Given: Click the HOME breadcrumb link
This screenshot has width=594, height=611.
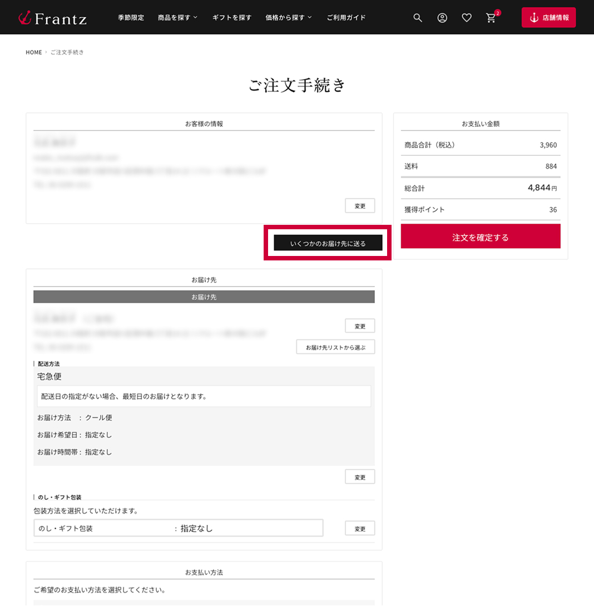Looking at the screenshot, I should click(33, 52).
